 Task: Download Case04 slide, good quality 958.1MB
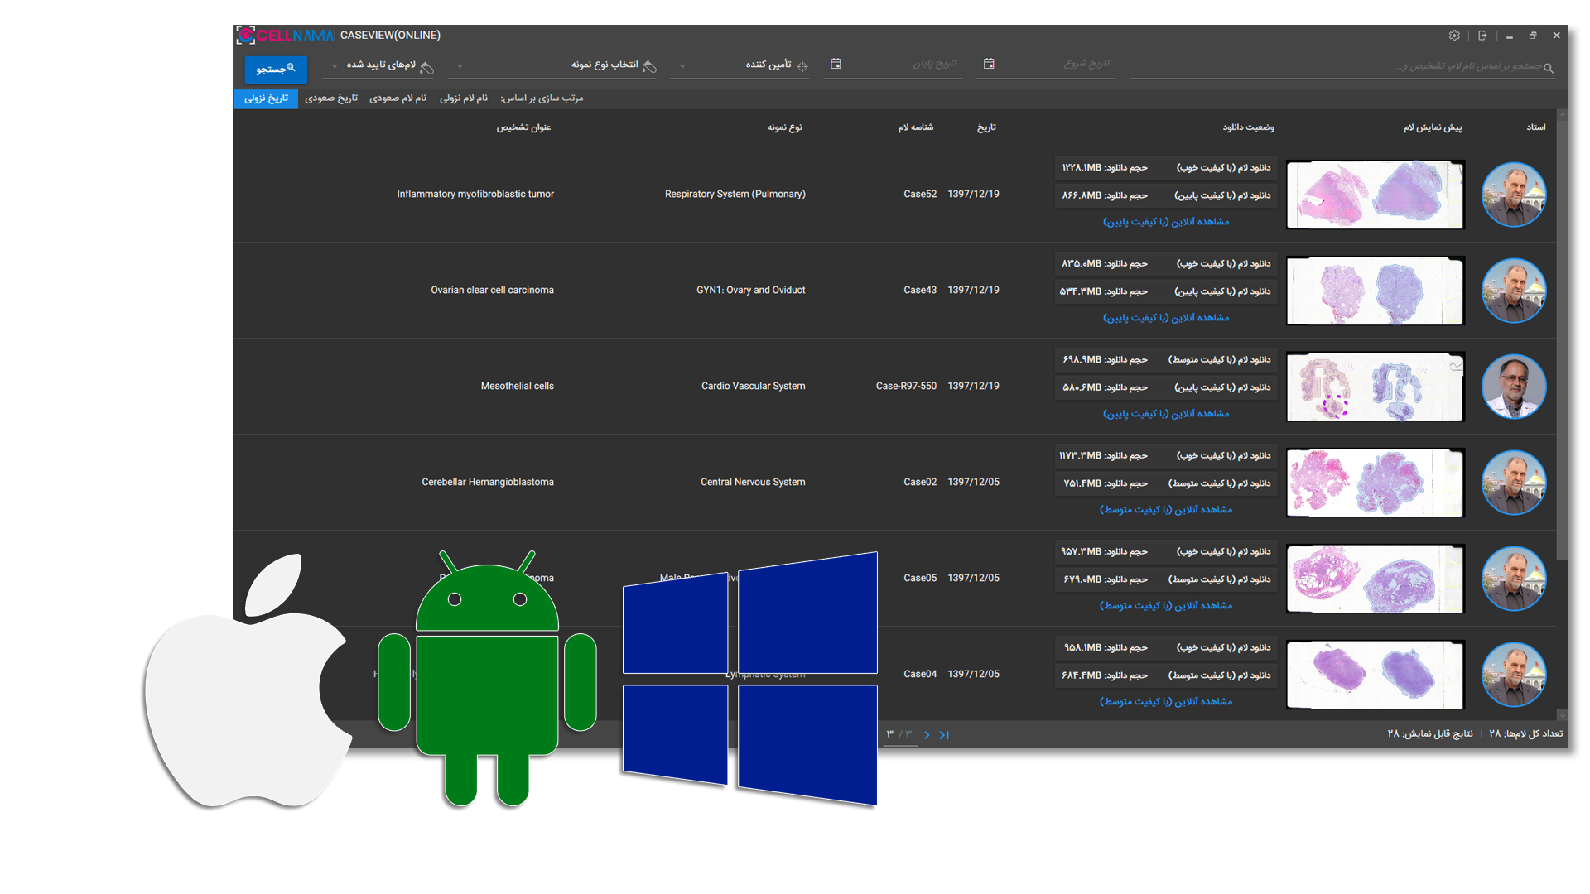[x=1165, y=648]
